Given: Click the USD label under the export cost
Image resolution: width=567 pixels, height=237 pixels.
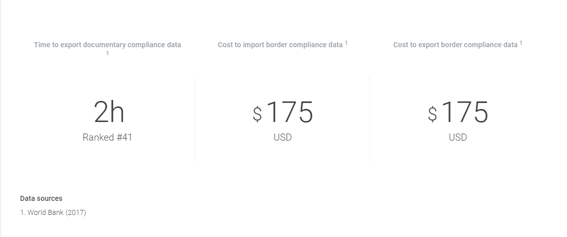Looking at the screenshot, I should pos(457,137).
